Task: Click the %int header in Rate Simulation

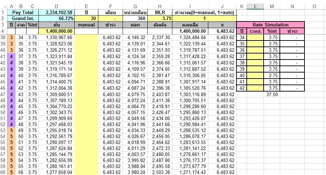Action: click(x=272, y=31)
